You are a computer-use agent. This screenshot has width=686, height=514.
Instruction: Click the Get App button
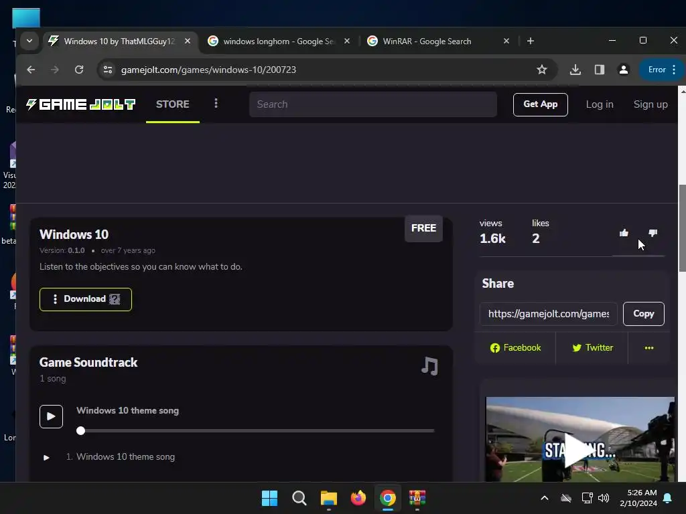click(x=541, y=104)
